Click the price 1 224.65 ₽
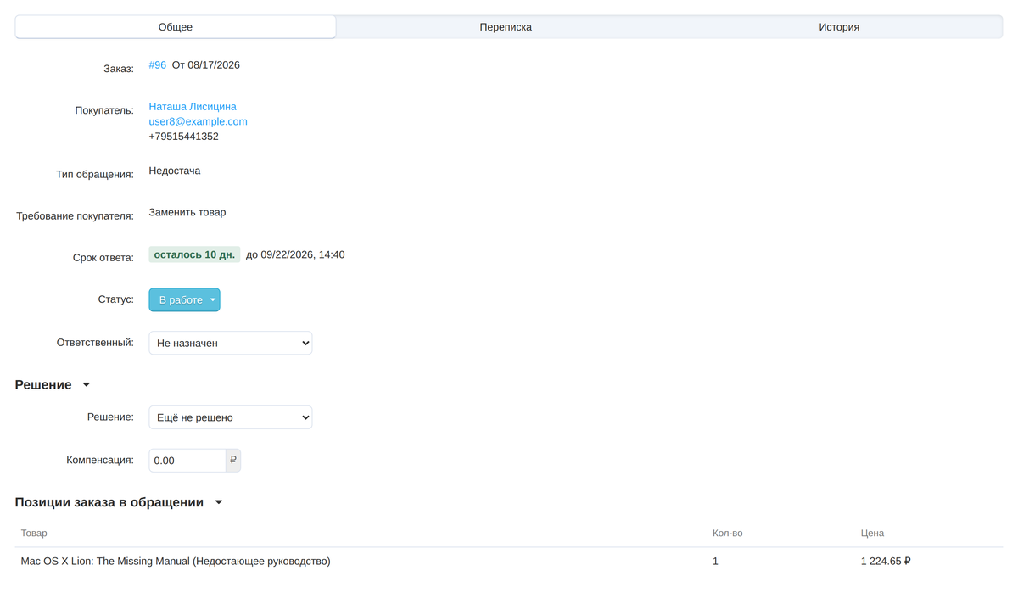The width and height of the screenshot is (1018, 604). (x=886, y=562)
